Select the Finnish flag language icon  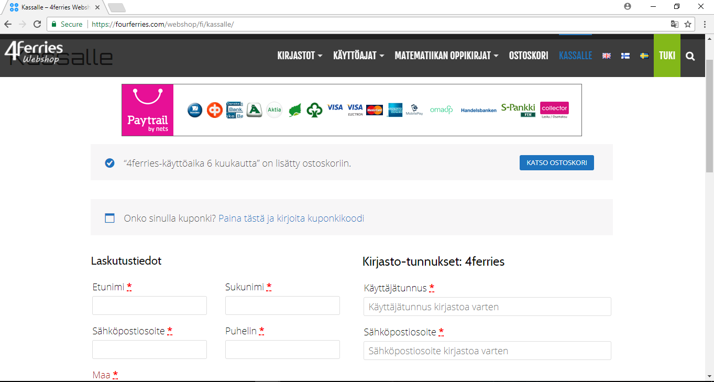tap(625, 56)
